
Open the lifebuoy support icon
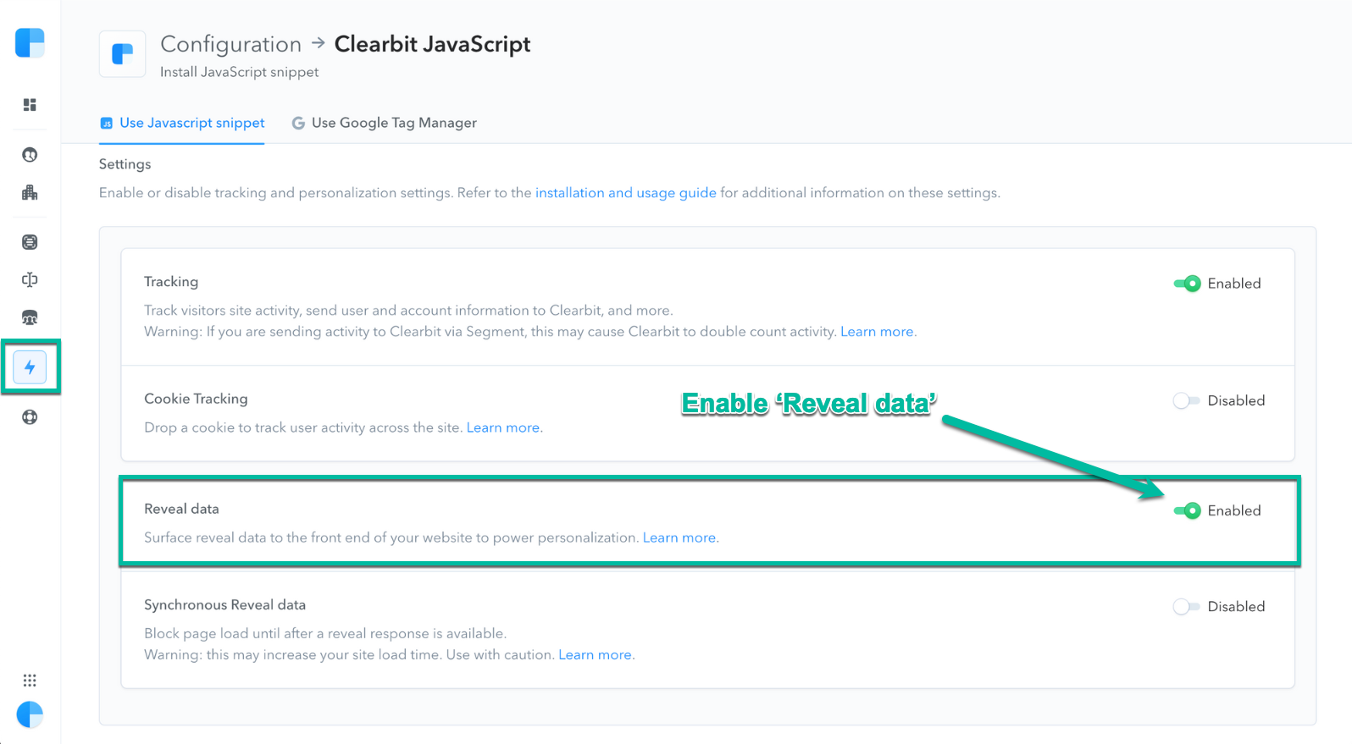[x=30, y=417]
